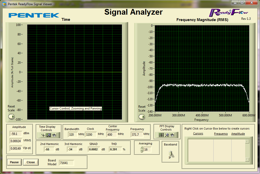Click the Close button
Image resolution: width=260 pixels, height=174 pixels.
pyautogui.click(x=31, y=162)
